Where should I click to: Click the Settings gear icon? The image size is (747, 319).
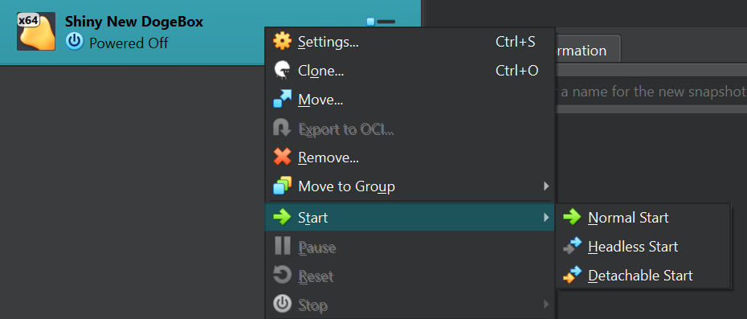pos(283,42)
